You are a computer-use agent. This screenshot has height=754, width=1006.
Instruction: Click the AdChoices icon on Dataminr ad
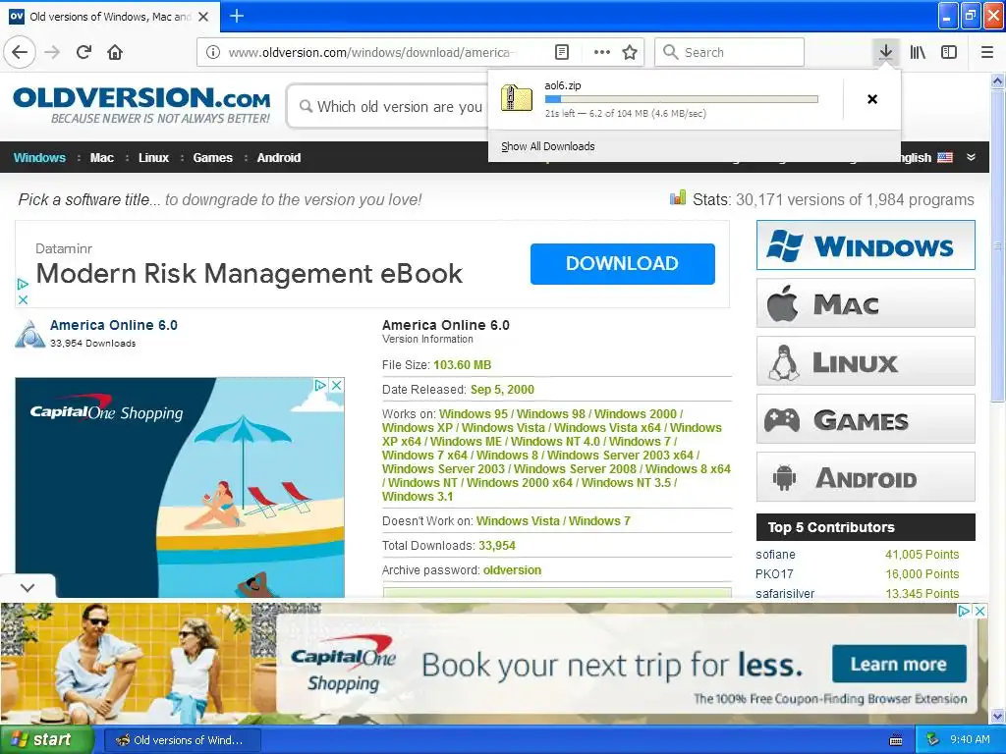(23, 284)
